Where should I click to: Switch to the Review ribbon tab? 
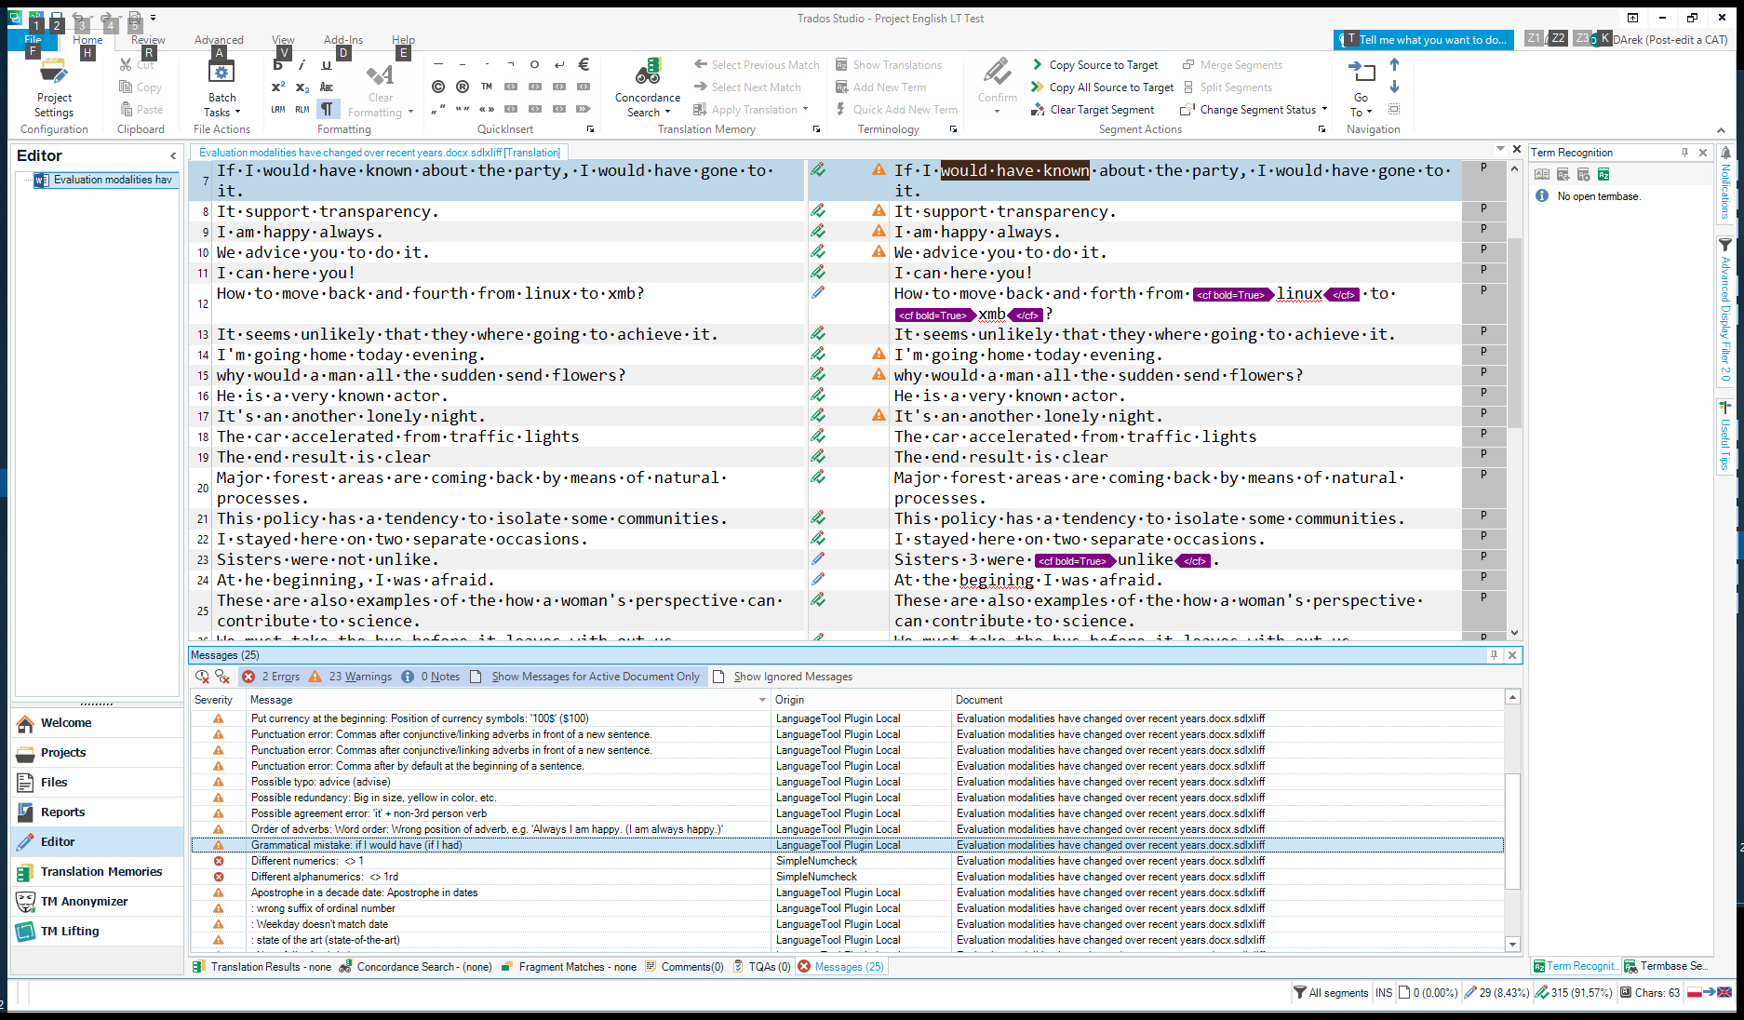[148, 40]
